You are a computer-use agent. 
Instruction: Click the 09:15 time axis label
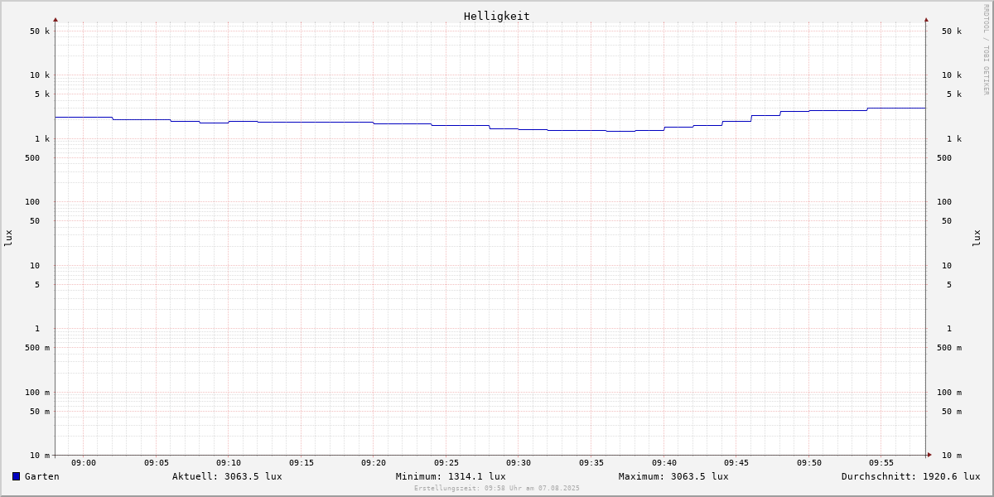tap(302, 463)
